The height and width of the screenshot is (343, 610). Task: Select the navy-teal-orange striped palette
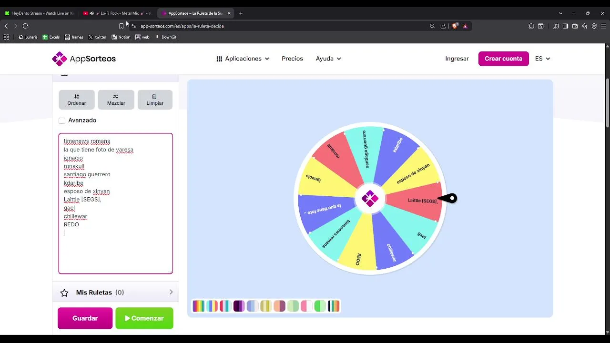point(334,306)
